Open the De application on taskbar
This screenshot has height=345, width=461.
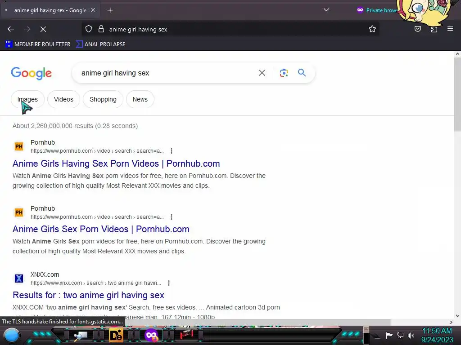116,335
